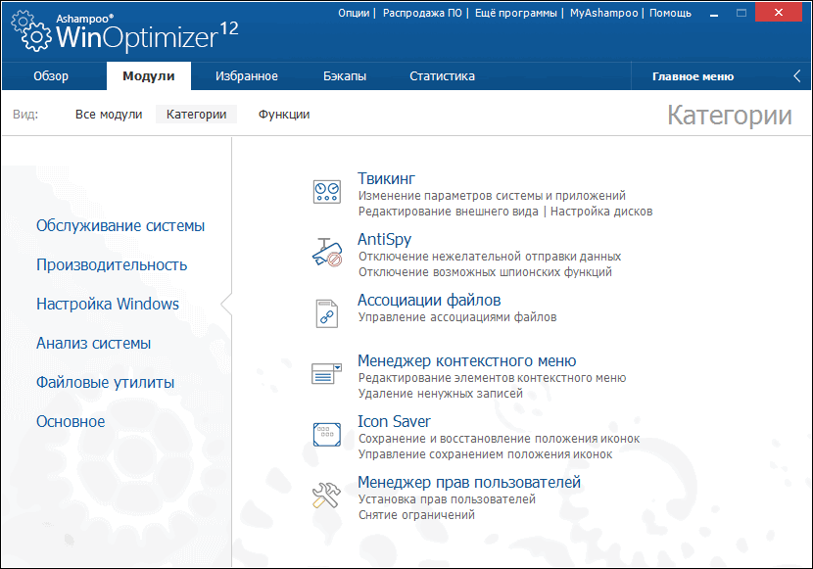
Task: Click 'Отключение возможных шпионских функций' text
Action: coord(485,272)
